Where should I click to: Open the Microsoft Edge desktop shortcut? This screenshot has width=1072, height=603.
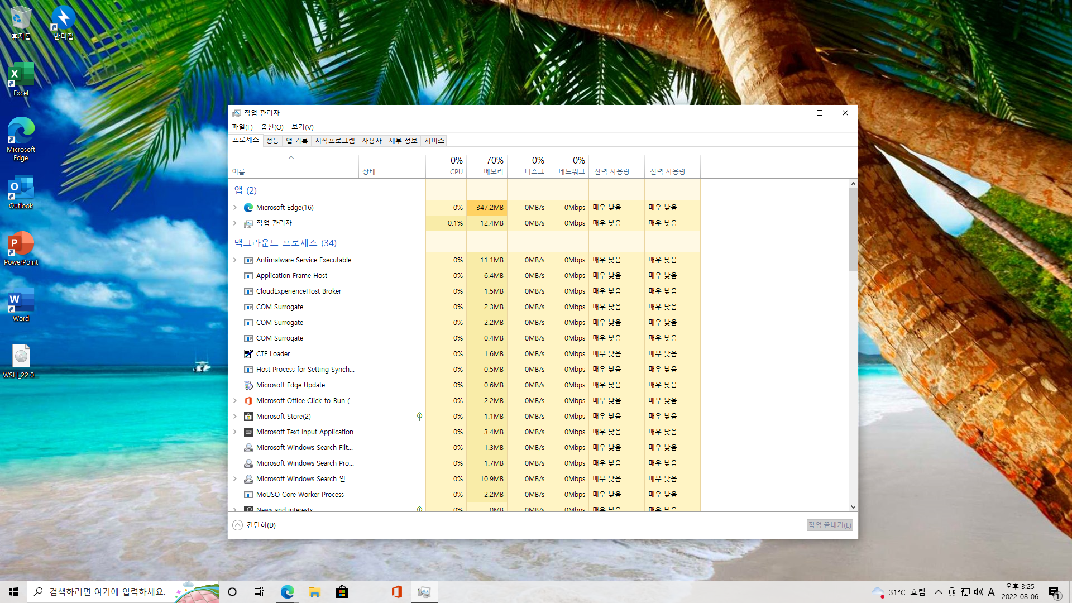[21, 140]
